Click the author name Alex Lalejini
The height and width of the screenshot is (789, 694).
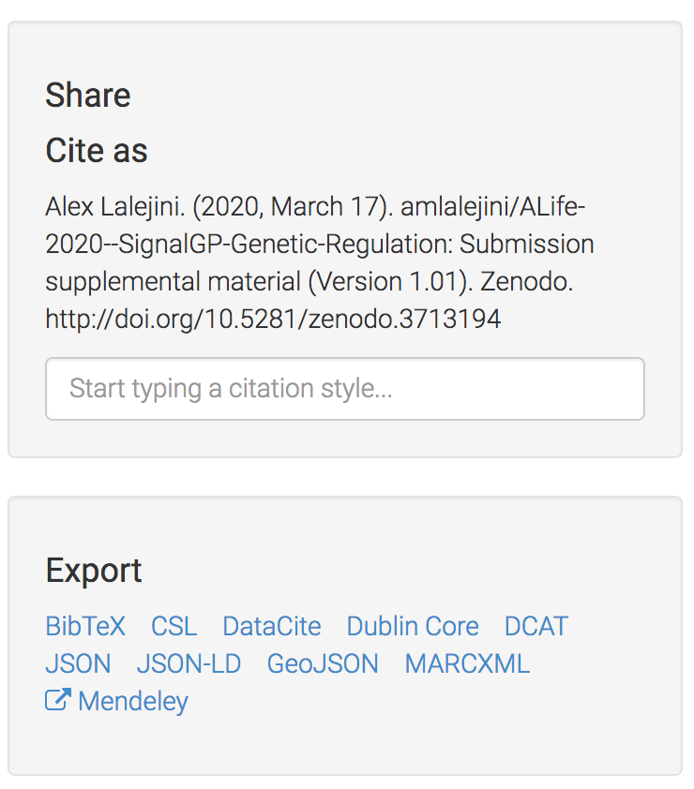115,206
